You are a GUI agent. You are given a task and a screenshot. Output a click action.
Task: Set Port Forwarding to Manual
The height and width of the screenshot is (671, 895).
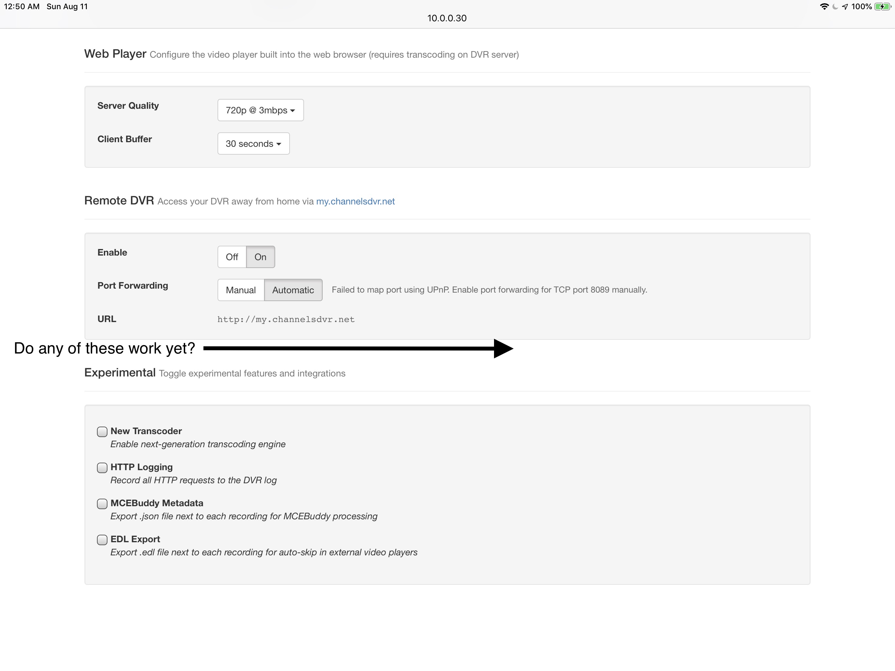click(x=241, y=290)
